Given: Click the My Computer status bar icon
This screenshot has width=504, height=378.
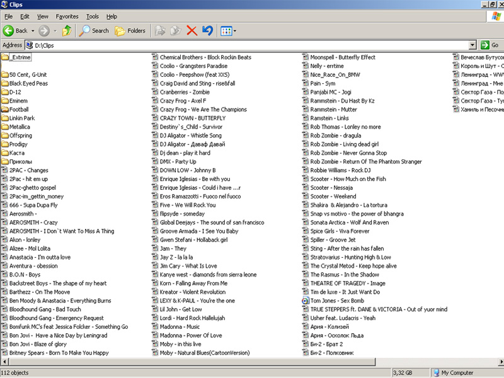Looking at the screenshot, I should coord(436,372).
